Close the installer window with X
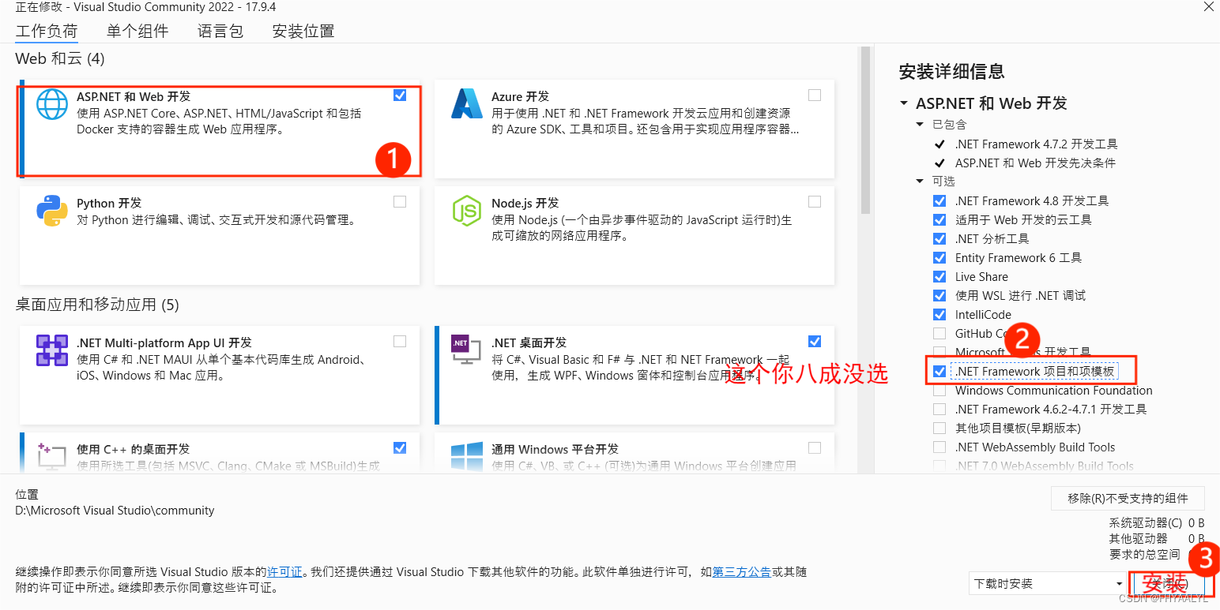The image size is (1220, 610). pyautogui.click(x=1209, y=6)
